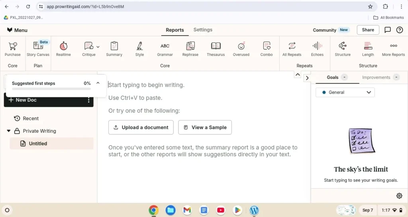This screenshot has width=408, height=217.
Task: Open the browser extensions icon
Action: [386, 6]
